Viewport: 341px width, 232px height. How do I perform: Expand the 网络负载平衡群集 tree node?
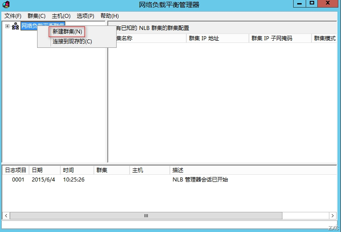8,26
